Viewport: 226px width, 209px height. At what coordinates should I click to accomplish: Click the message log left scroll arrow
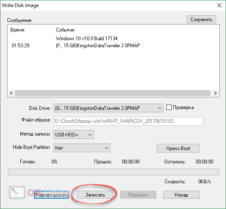(11, 93)
